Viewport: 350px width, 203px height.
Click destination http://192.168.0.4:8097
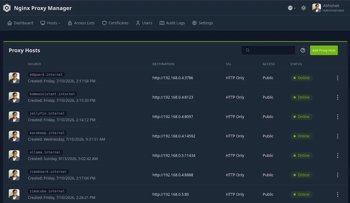pos(173,117)
